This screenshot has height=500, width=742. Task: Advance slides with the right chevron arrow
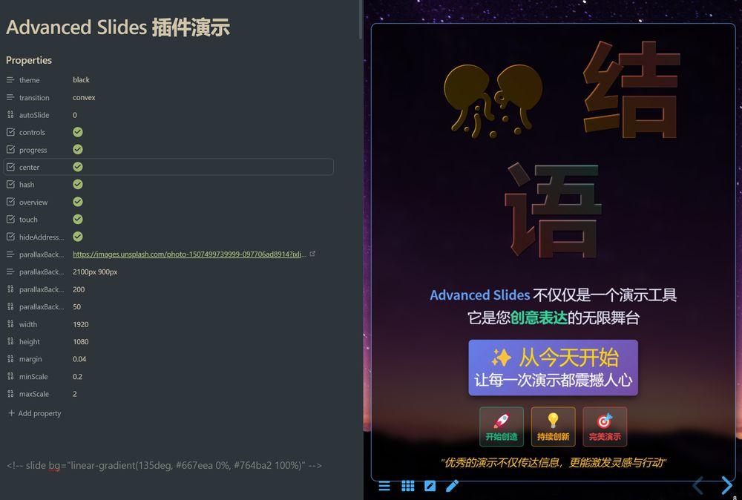(726, 485)
